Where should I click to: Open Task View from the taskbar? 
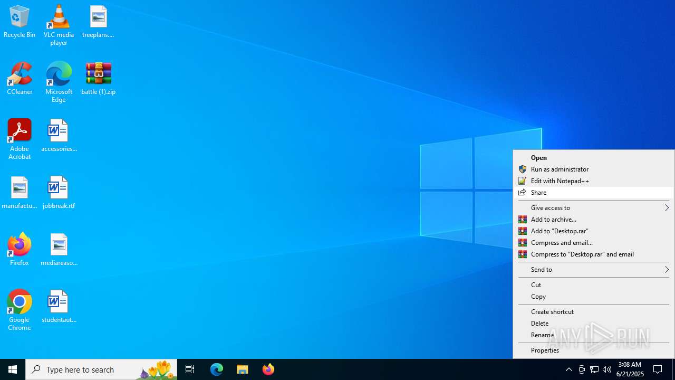point(190,369)
